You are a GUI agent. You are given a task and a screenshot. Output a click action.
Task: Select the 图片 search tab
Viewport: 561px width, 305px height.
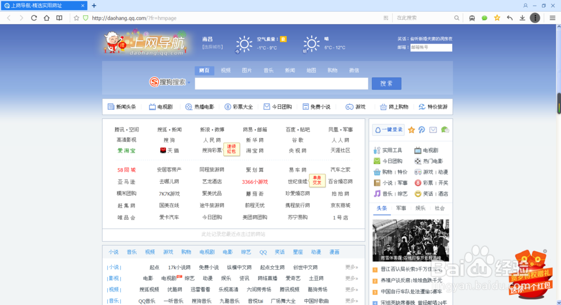247,71
